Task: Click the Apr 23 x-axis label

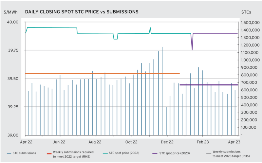Action: (234, 142)
